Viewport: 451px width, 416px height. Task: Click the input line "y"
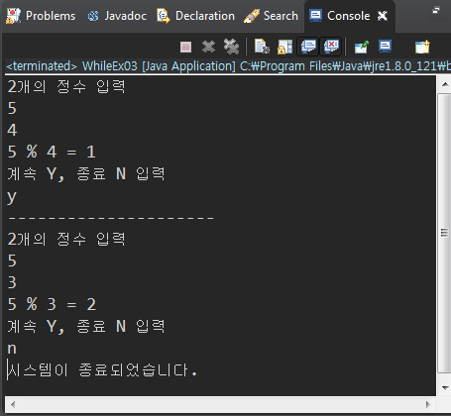tap(12, 197)
